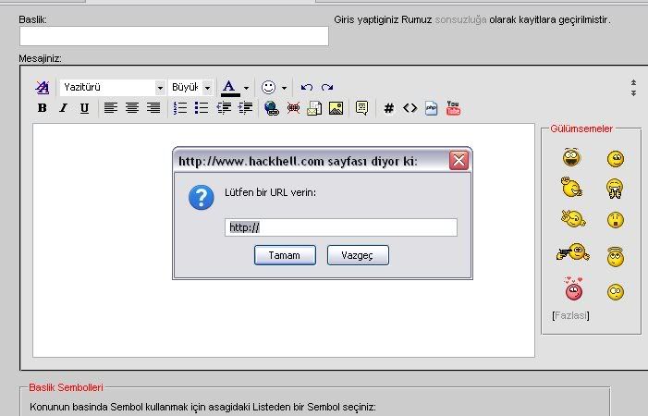Insert the red love-hearts smiley
Screen dimensions: 648x416
tap(573, 288)
